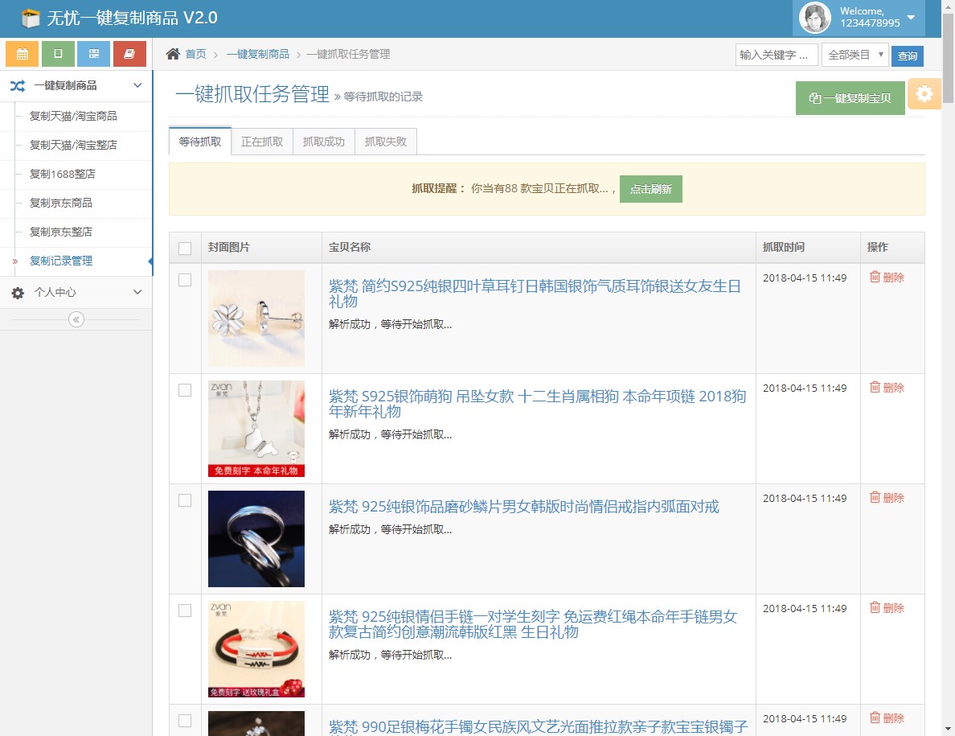Switch to the 等待抓取 tab

(200, 142)
